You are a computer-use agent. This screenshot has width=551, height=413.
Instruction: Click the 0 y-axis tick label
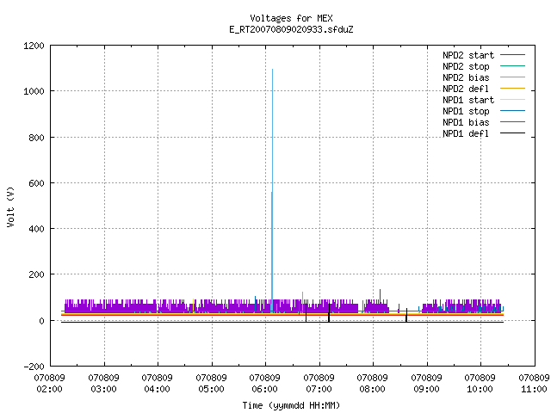point(42,321)
